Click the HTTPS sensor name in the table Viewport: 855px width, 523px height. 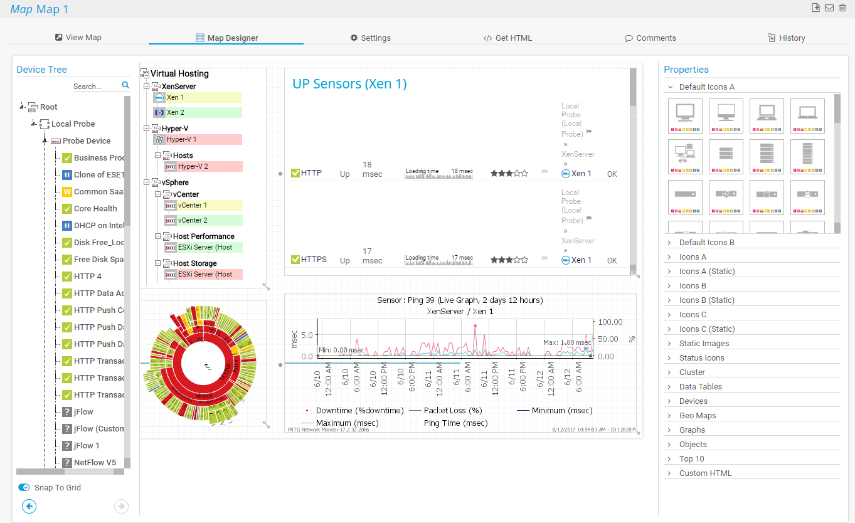click(314, 260)
